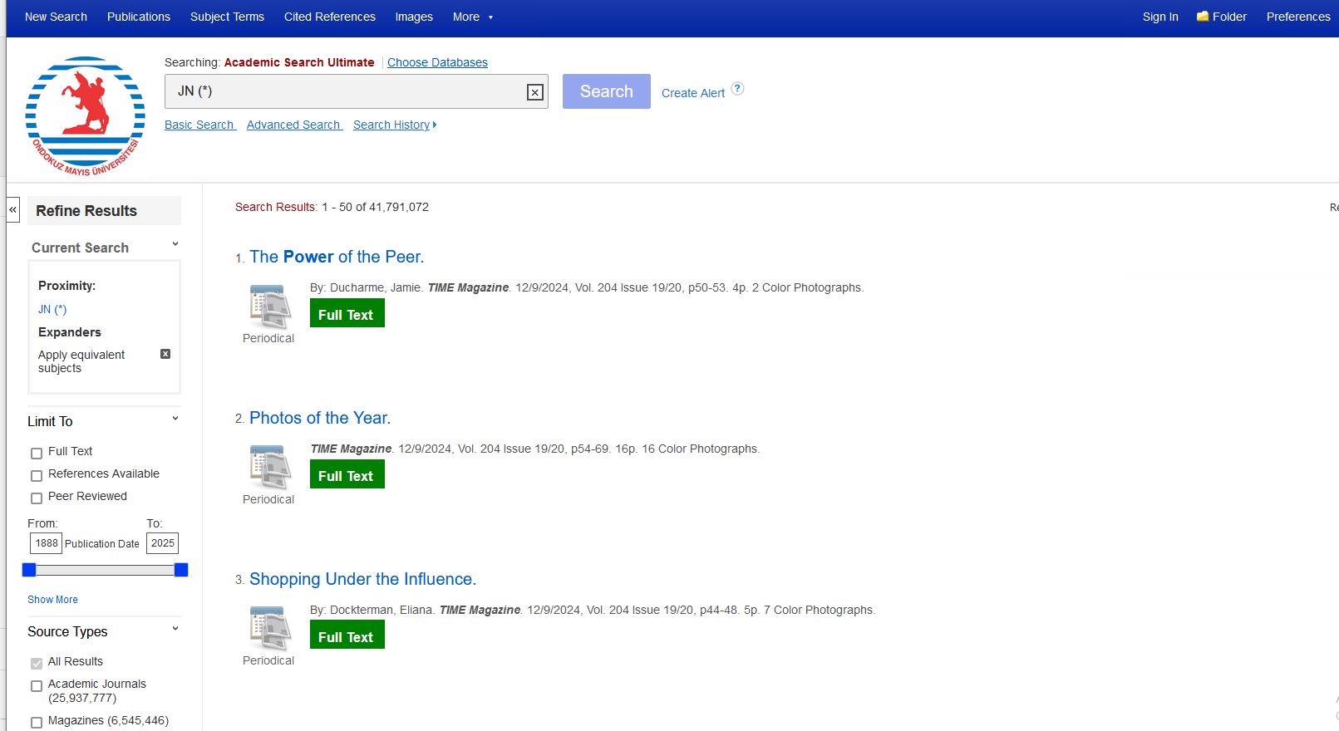Screen dimensions: 1339x731
Task: Check the References Available option
Action: coord(37,476)
